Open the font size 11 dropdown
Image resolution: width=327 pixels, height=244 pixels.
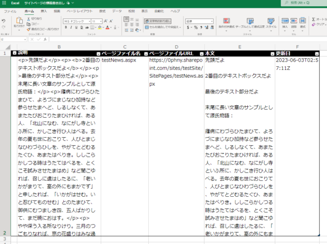click(101, 22)
